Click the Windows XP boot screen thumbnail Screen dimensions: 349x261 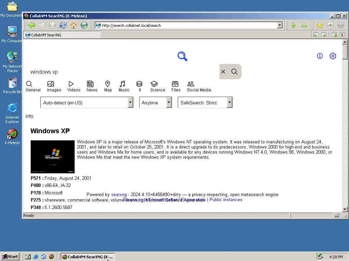pyautogui.click(x=52, y=157)
